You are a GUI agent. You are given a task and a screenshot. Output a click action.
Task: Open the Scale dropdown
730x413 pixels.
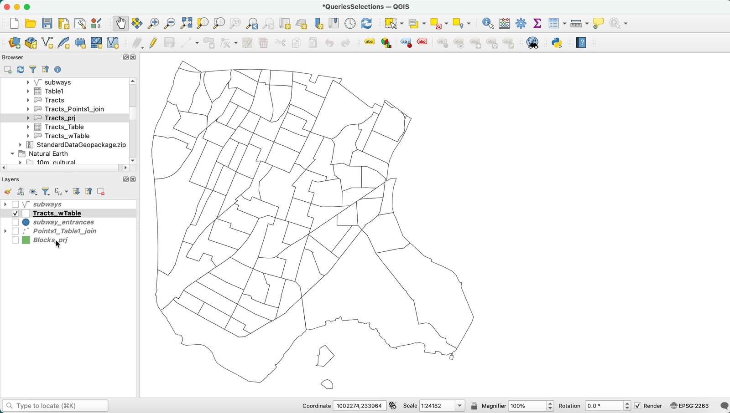tap(459, 406)
